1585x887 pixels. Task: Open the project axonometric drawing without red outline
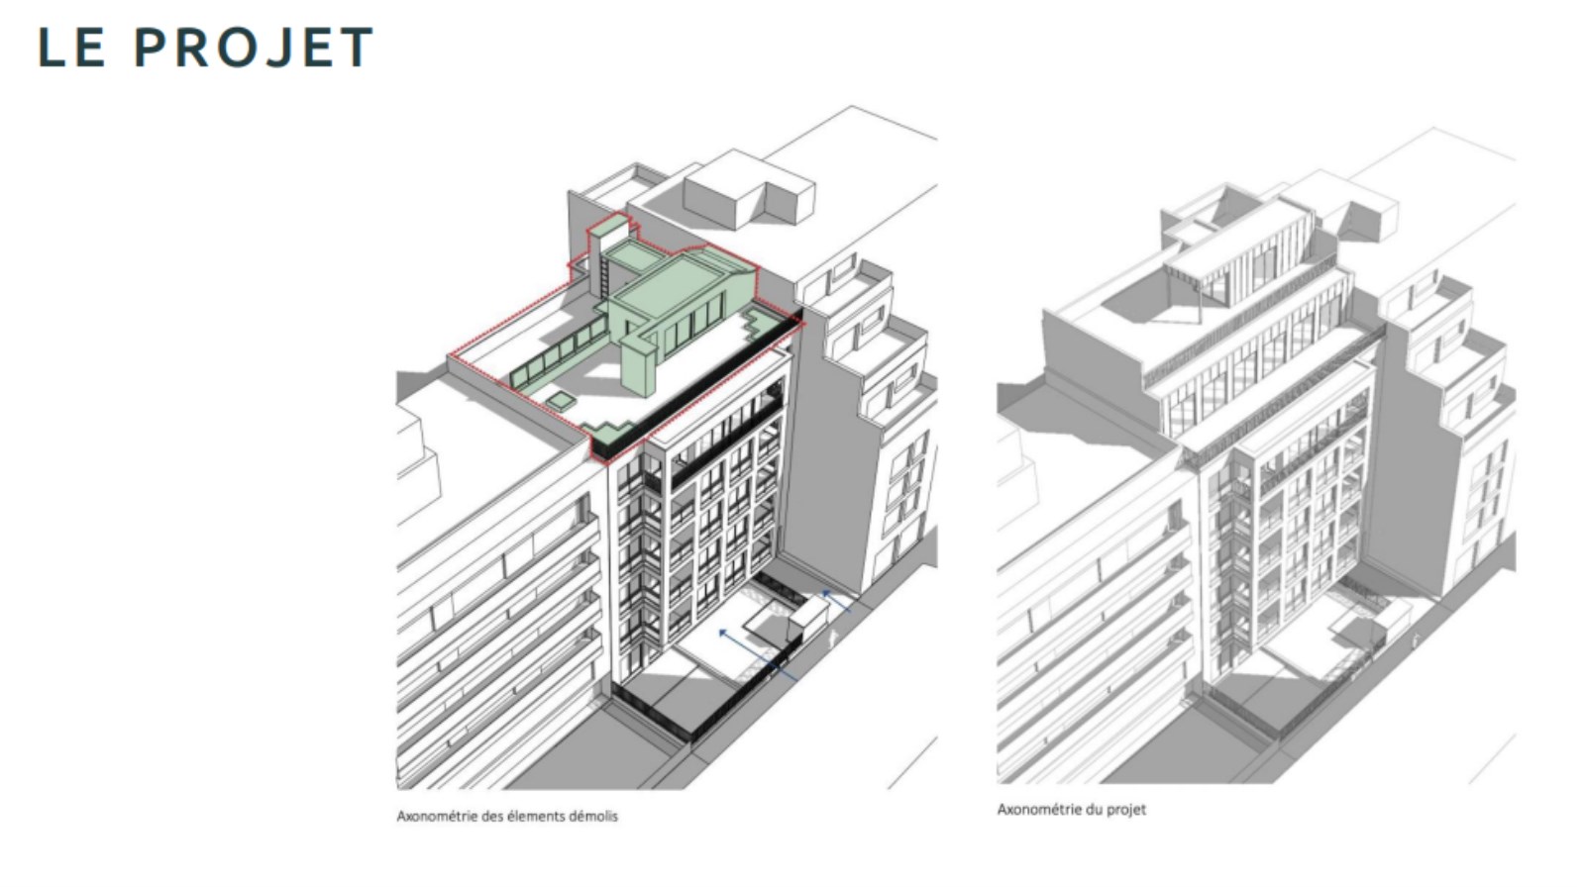click(1256, 455)
